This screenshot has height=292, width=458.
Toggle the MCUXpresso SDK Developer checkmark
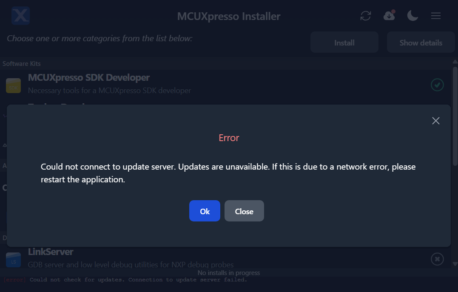point(437,85)
